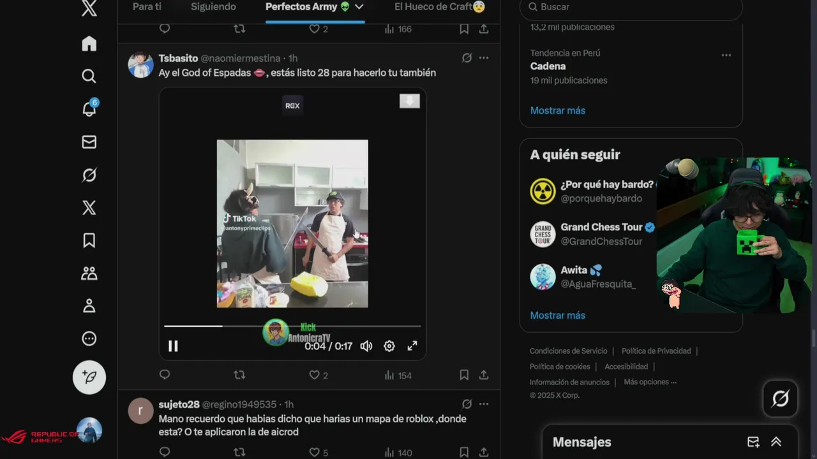Open Política de cookies link
Screen dimensions: 817x459
(560, 367)
